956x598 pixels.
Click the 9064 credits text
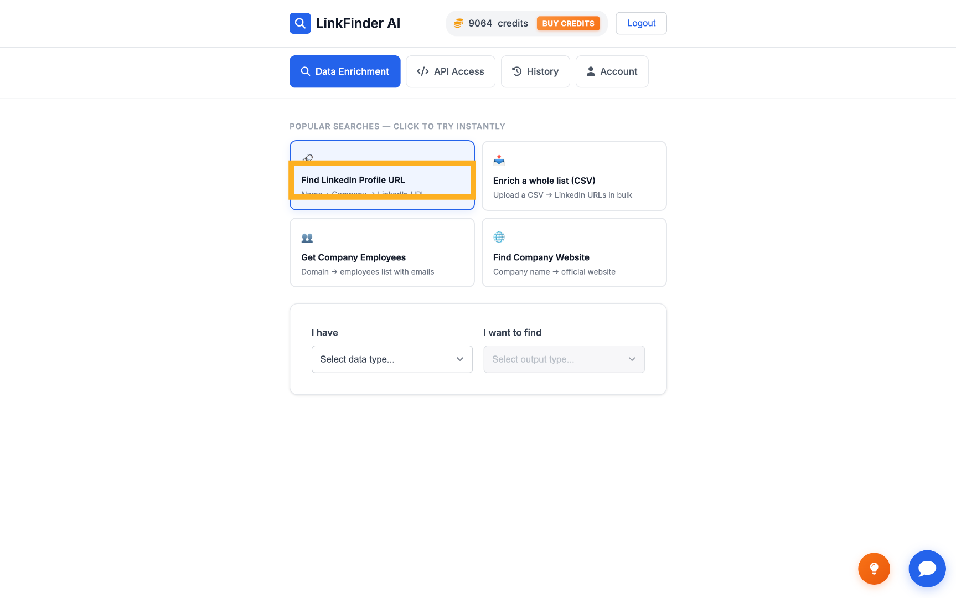498,23
